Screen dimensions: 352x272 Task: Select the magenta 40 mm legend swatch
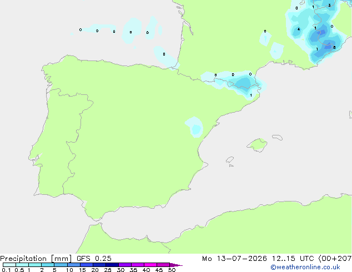click(150, 265)
